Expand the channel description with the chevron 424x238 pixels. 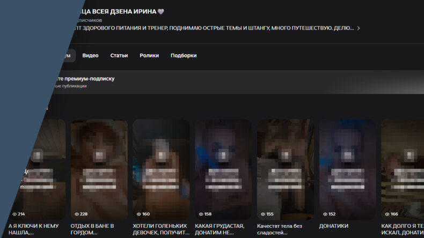(x=359, y=28)
